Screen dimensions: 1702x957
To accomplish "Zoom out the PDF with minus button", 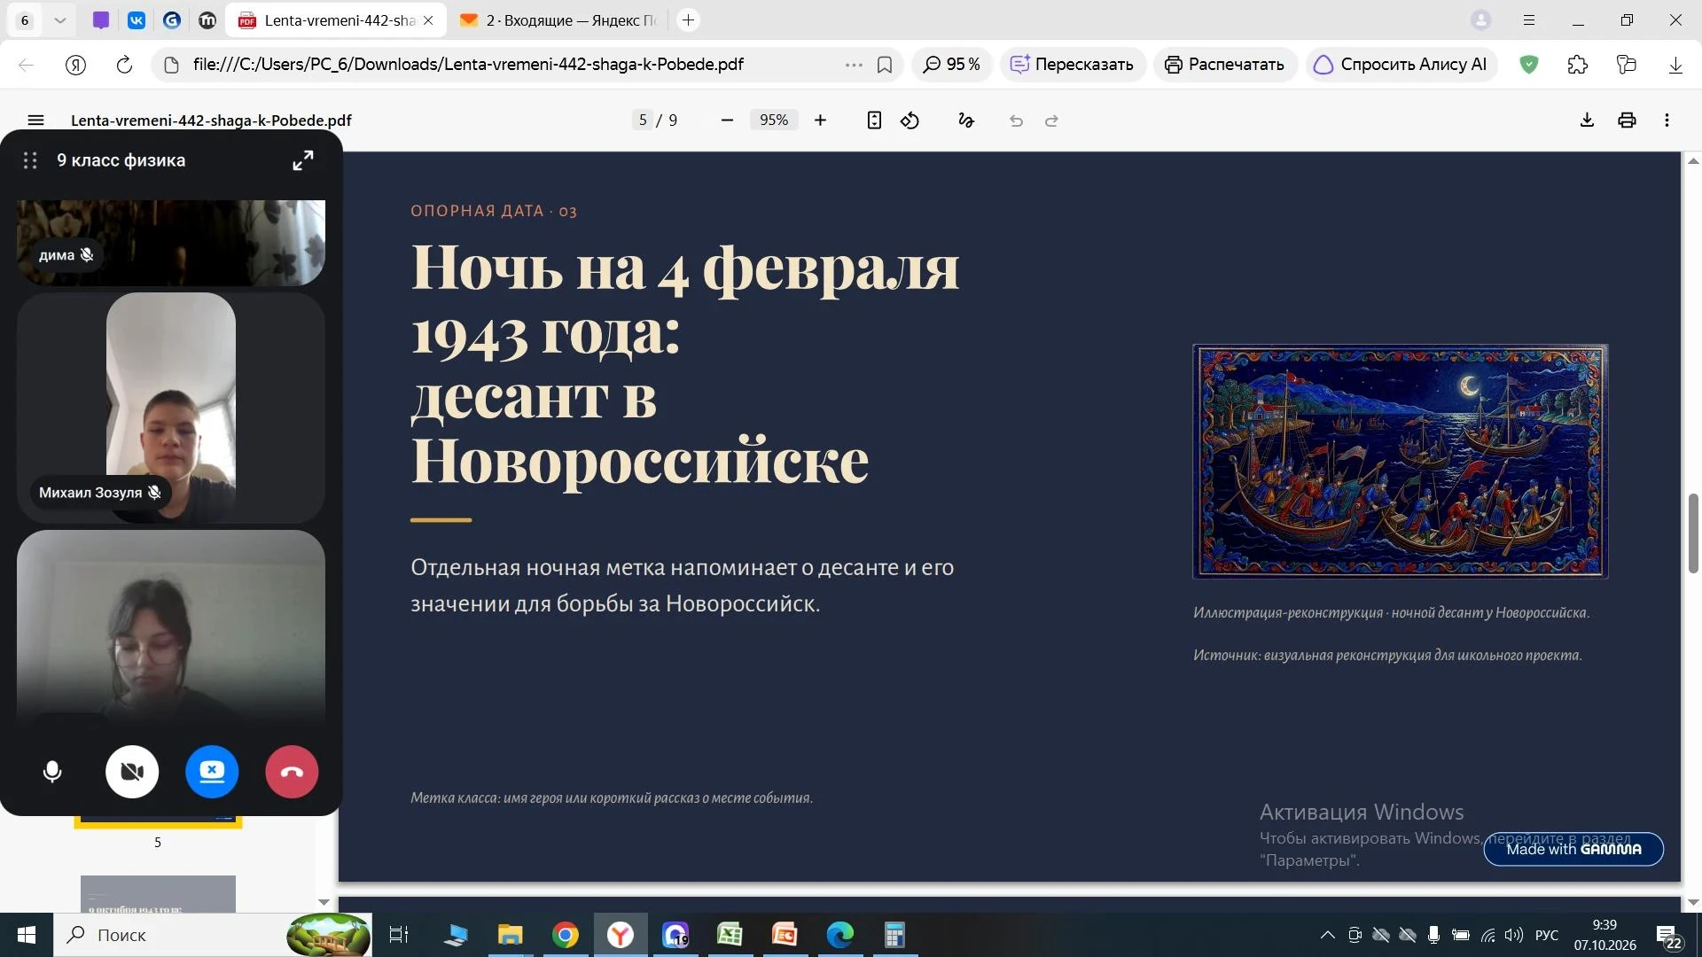I will coord(727,121).
